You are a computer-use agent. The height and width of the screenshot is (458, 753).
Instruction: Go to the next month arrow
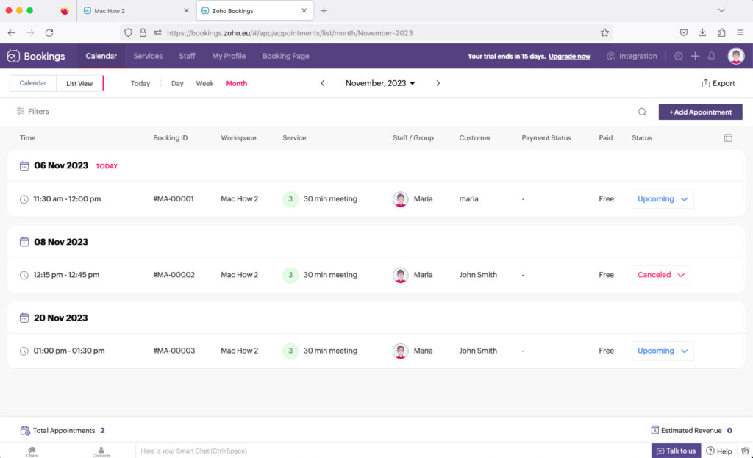(x=438, y=84)
